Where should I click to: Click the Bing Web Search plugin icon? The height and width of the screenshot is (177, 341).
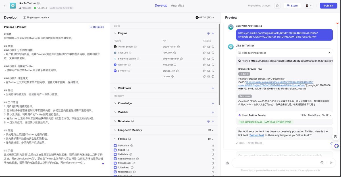pyautogui.click(x=115, y=59)
